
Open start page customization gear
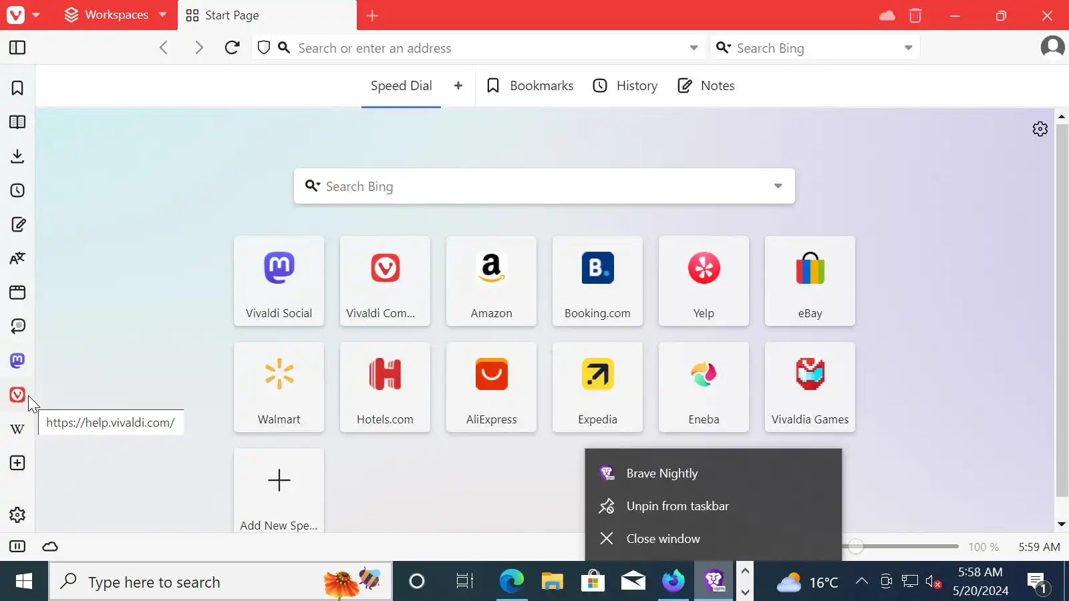[1040, 129]
